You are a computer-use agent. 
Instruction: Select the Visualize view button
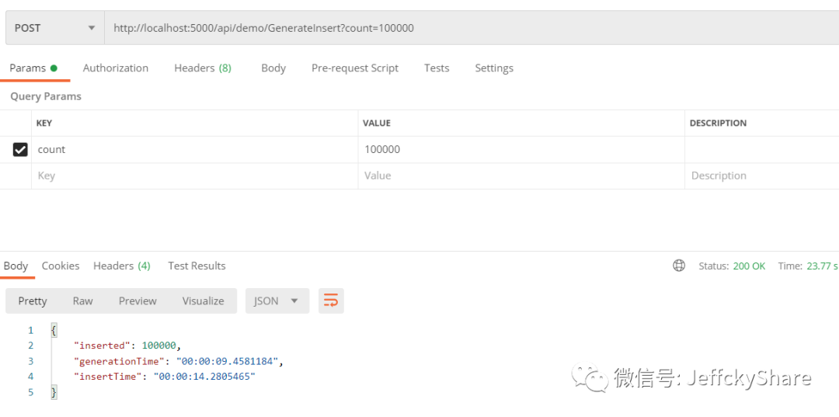pos(204,301)
